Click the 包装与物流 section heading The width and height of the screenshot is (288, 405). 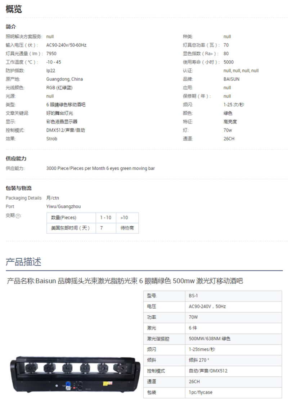point(18,188)
